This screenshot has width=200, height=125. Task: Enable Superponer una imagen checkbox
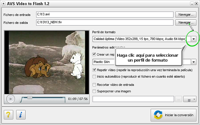coord(94,91)
